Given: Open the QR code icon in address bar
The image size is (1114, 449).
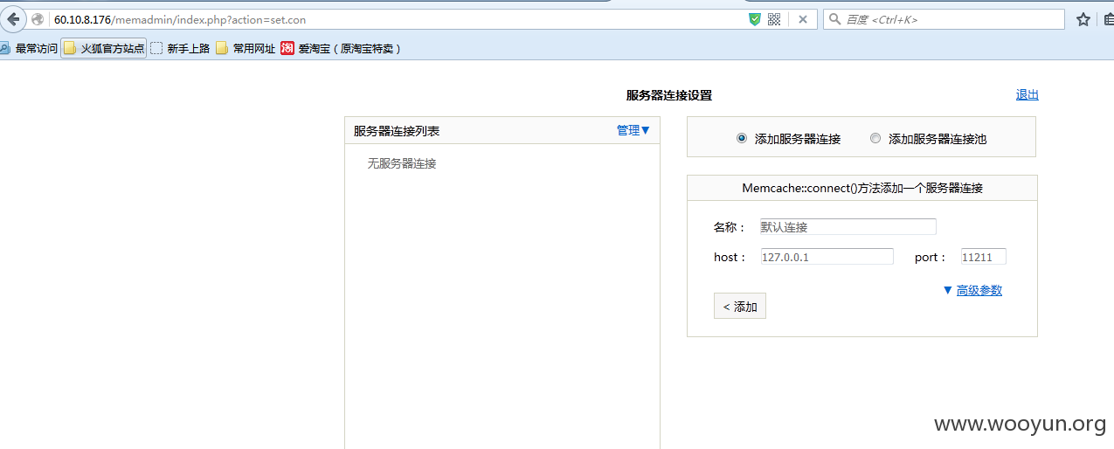Looking at the screenshot, I should (774, 19).
